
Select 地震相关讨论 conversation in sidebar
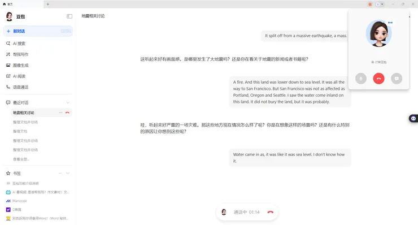tap(41, 112)
